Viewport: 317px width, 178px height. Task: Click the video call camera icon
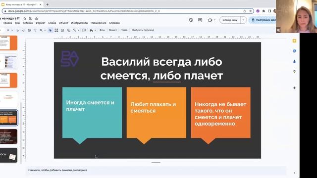tap(210, 20)
